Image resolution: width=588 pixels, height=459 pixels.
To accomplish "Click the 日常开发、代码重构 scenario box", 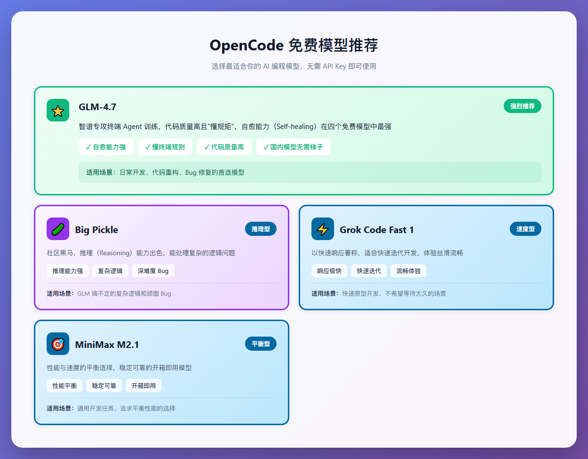I will pyautogui.click(x=310, y=172).
